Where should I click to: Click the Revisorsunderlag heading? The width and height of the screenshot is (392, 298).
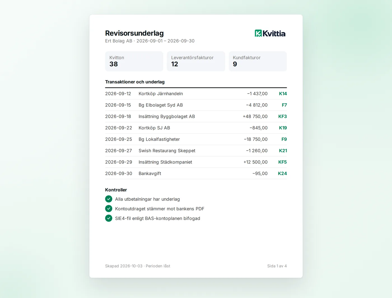click(x=134, y=33)
